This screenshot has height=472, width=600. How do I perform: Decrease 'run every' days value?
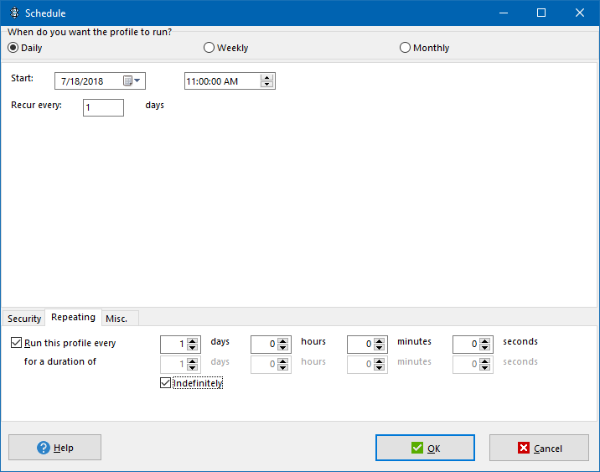[193, 348]
